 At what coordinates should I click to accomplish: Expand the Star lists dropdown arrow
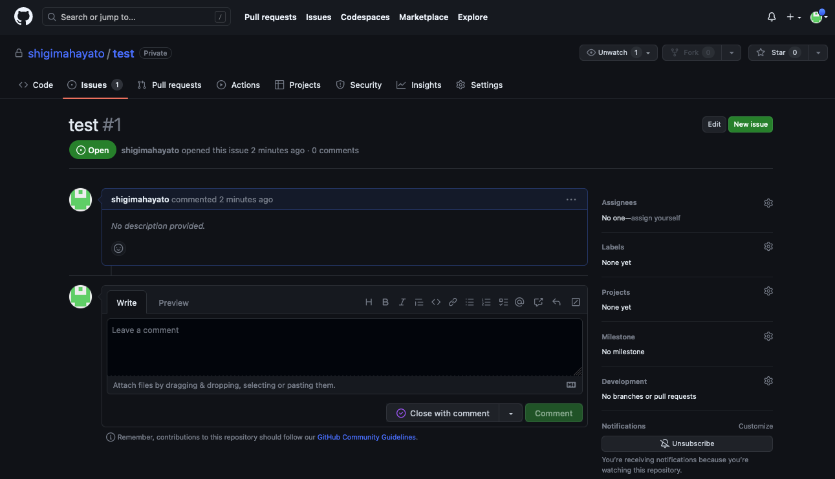[818, 53]
